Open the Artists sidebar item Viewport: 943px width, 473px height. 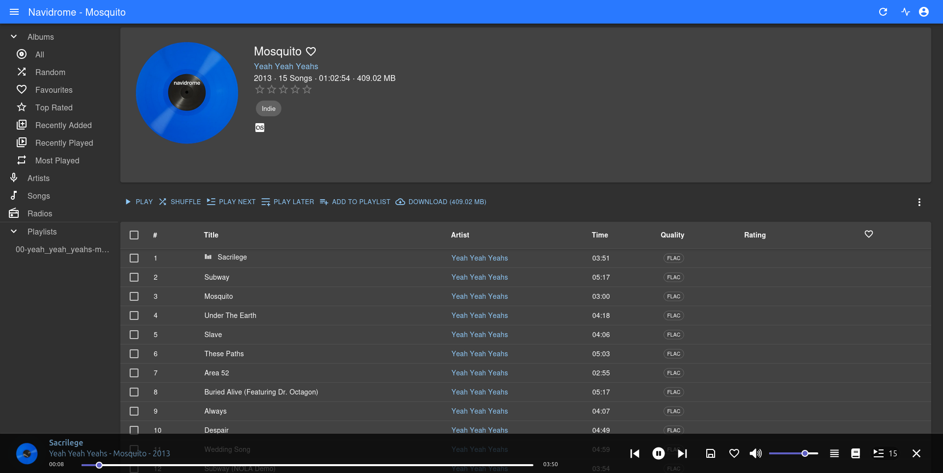pos(38,178)
